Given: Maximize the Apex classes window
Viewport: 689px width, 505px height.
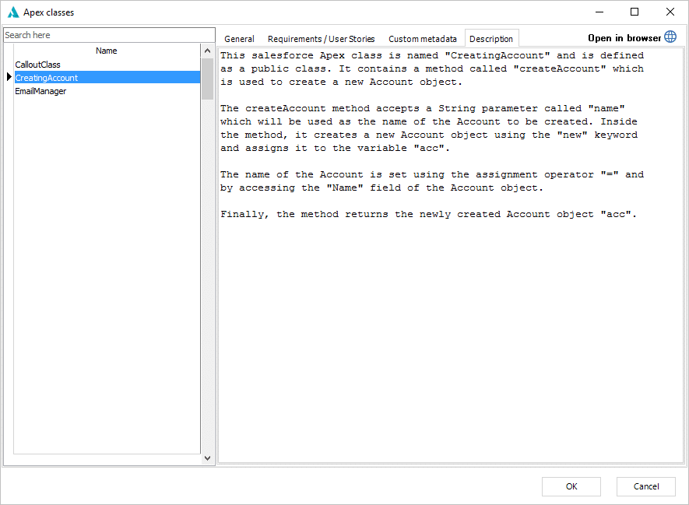Looking at the screenshot, I should pos(632,12).
